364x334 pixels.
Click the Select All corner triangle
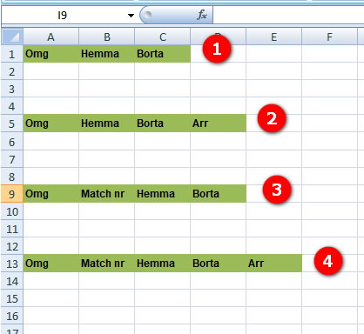[x=12, y=37]
